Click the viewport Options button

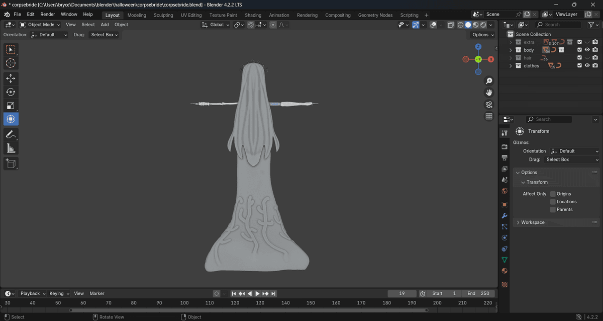click(x=483, y=35)
